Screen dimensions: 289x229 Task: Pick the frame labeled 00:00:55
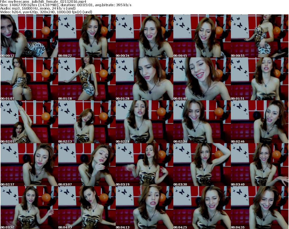coord(259,36)
